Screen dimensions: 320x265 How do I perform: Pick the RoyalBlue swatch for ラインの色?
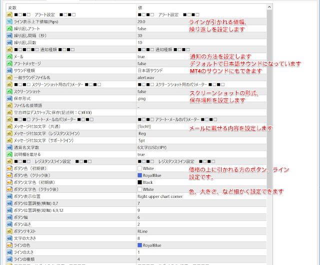[x=140, y=245]
